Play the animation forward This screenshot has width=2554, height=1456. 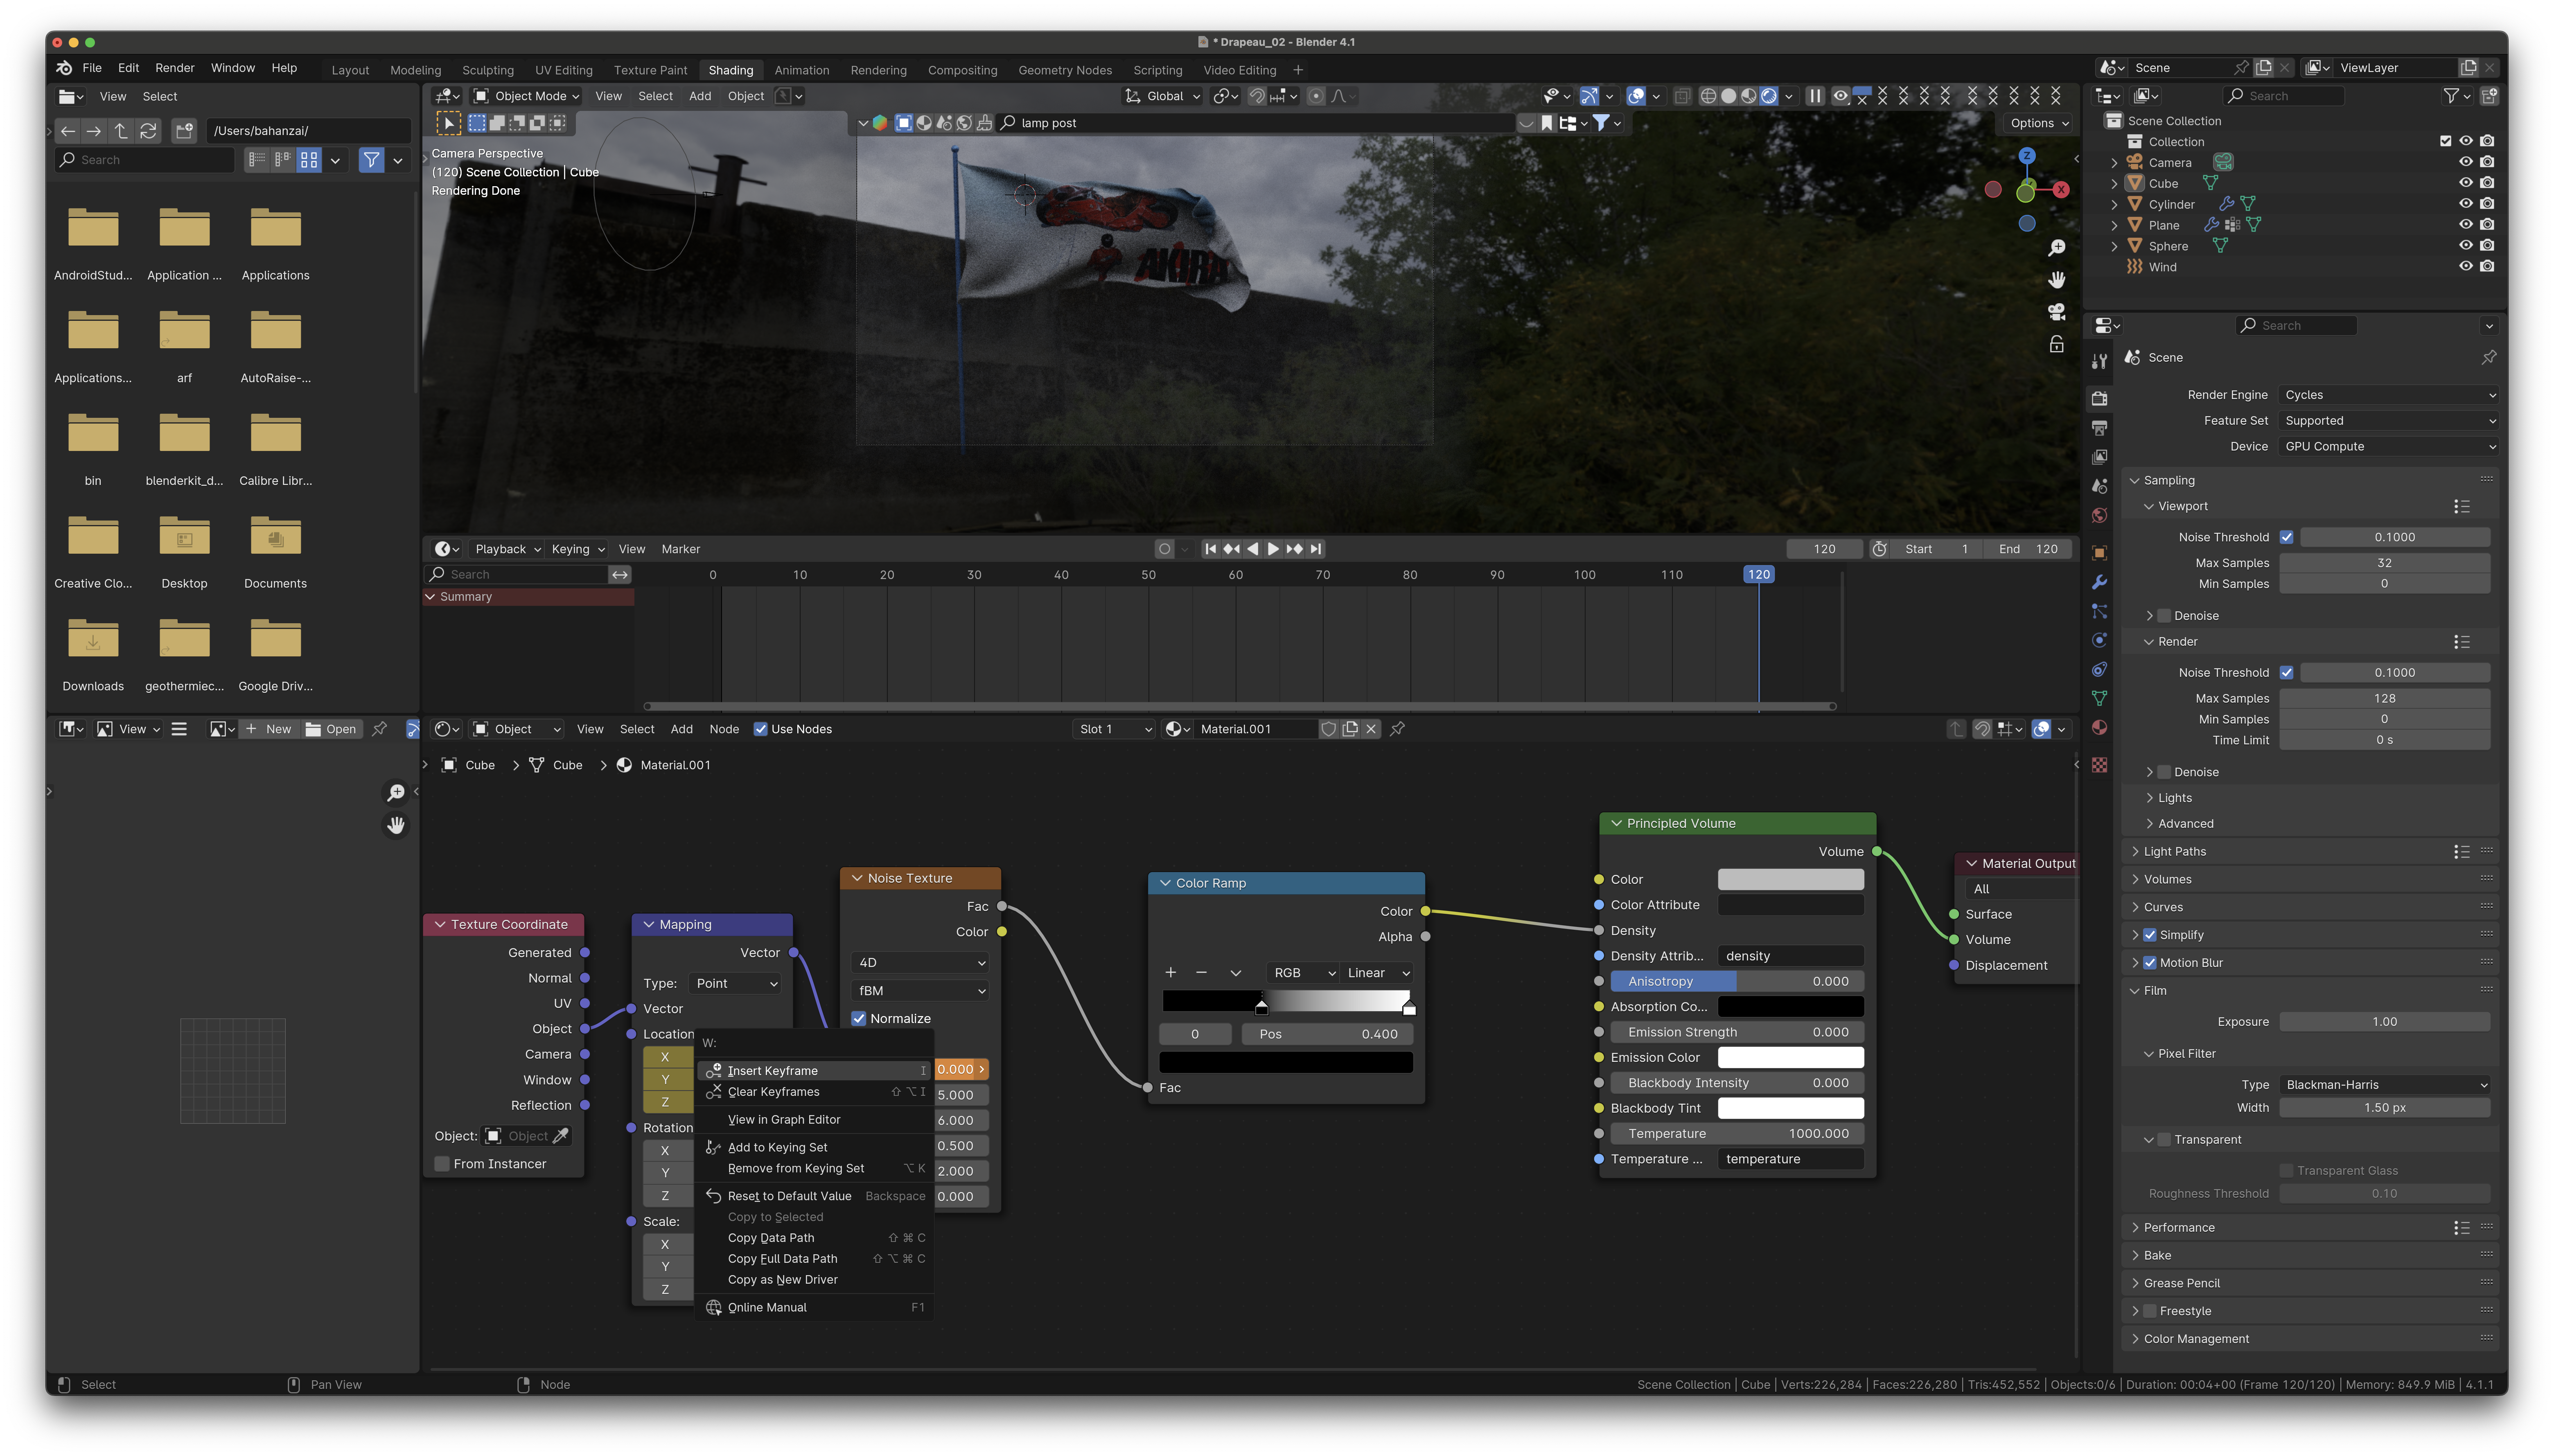coord(1273,549)
